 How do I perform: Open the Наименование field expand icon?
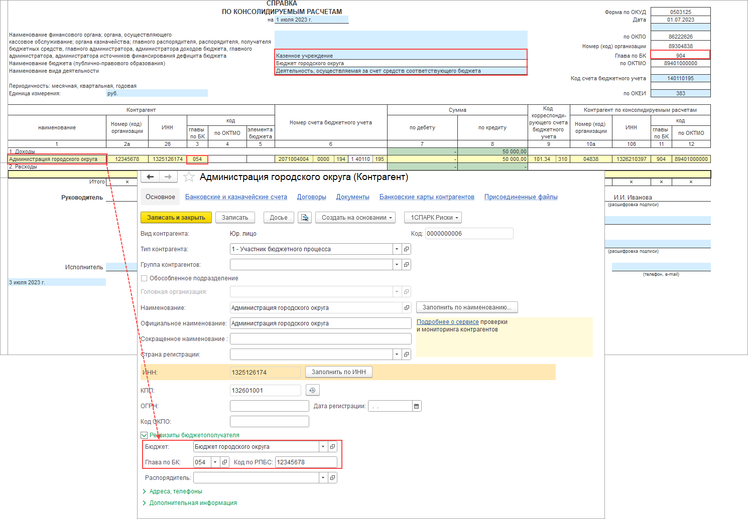(407, 308)
